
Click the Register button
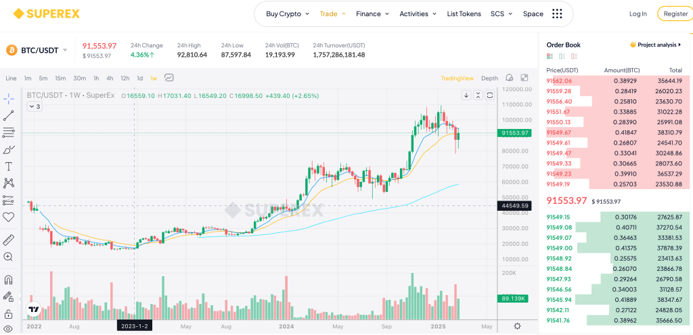(x=675, y=14)
